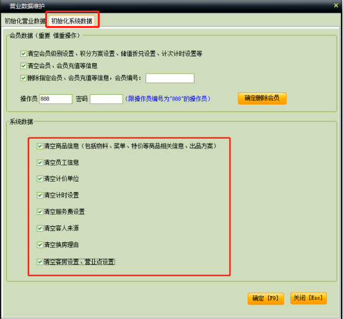Toggle 删除指定会员 checkbox
This screenshot has height=319, width=343.
[x=24, y=78]
